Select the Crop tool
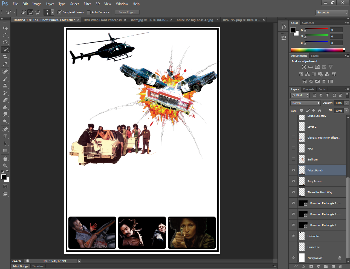This screenshot has height=269, width=350. click(5, 57)
